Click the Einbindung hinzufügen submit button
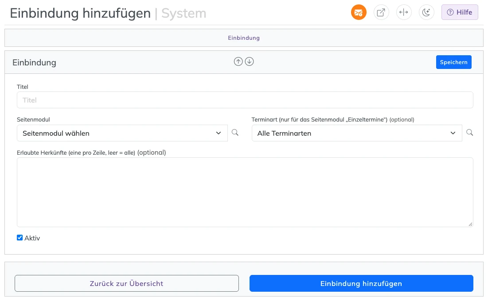Screen dimensions: 488x301 click(361, 283)
